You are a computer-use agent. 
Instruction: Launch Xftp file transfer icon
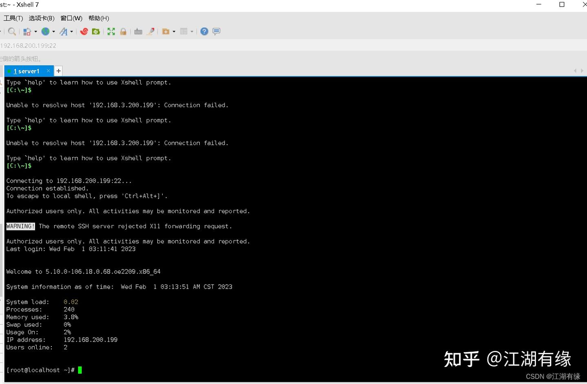coord(96,31)
